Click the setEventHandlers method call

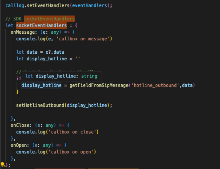[x=48, y=5]
